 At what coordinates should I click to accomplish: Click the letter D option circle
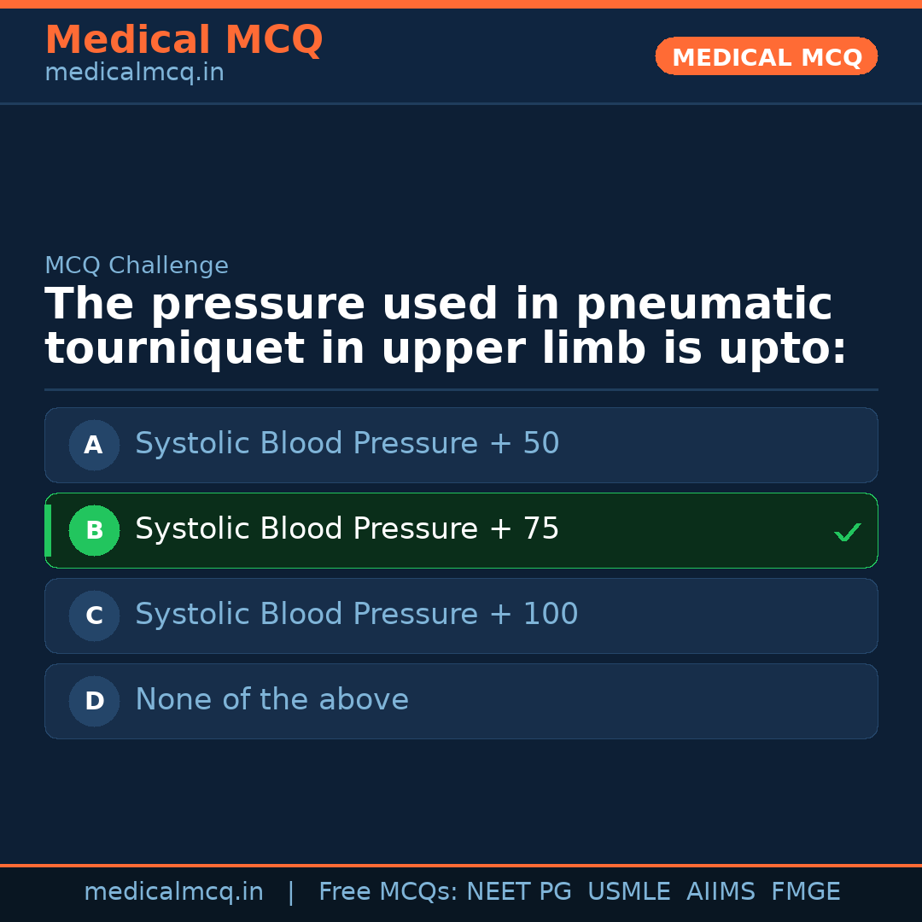click(94, 701)
